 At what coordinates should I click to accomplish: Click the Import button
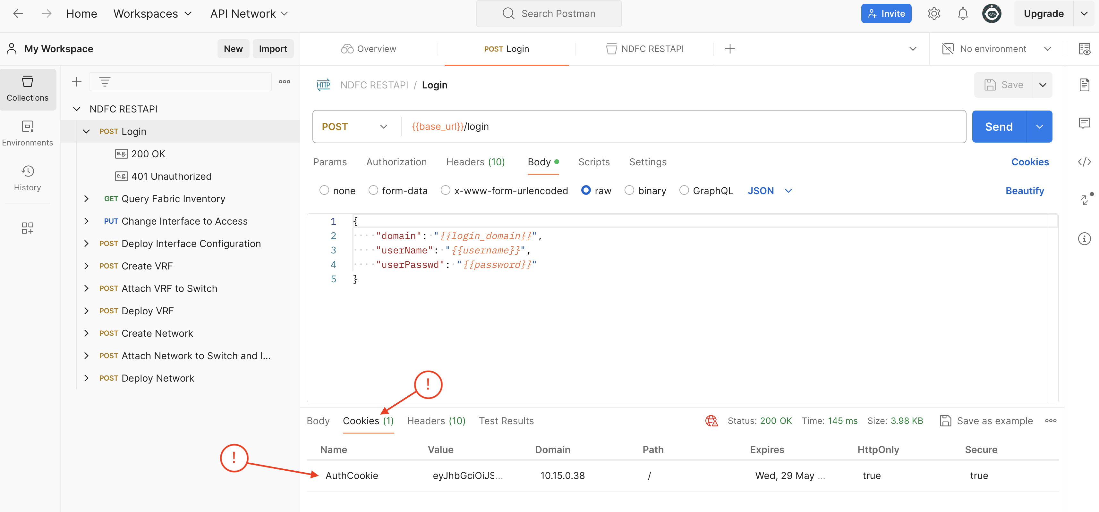pyautogui.click(x=273, y=49)
